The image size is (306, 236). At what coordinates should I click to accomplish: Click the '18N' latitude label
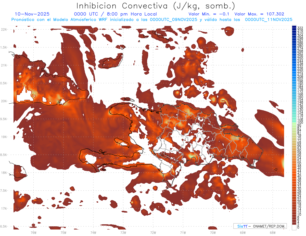[4, 173]
